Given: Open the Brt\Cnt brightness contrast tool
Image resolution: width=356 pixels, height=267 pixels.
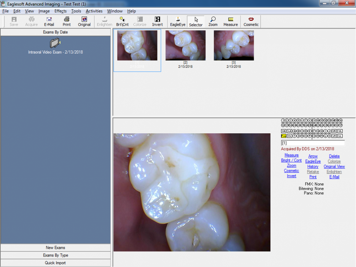Looking at the screenshot, I should point(122,22).
